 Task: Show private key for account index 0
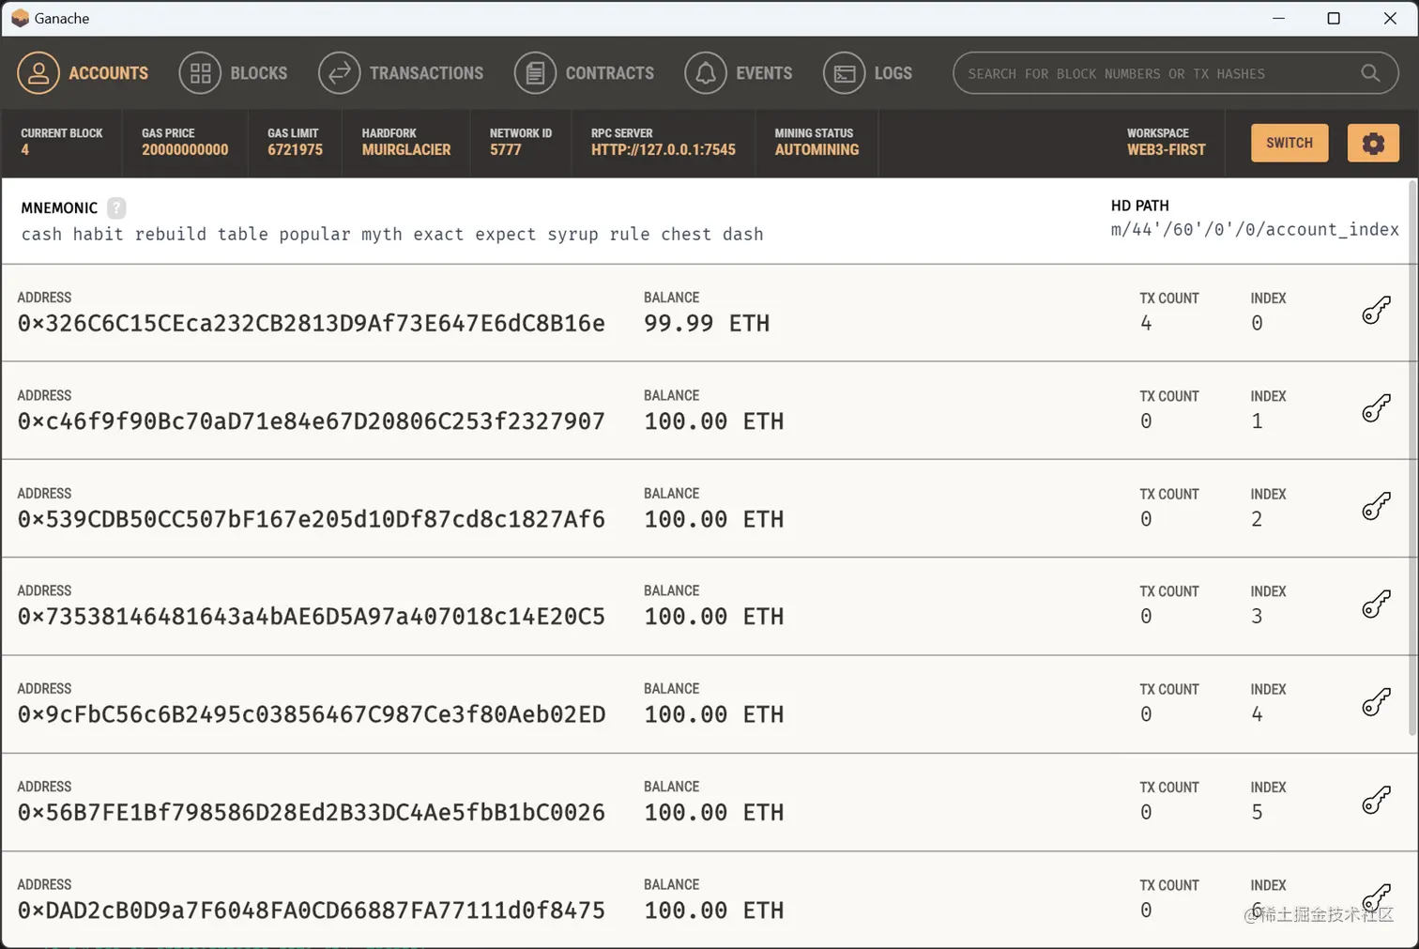(1377, 310)
